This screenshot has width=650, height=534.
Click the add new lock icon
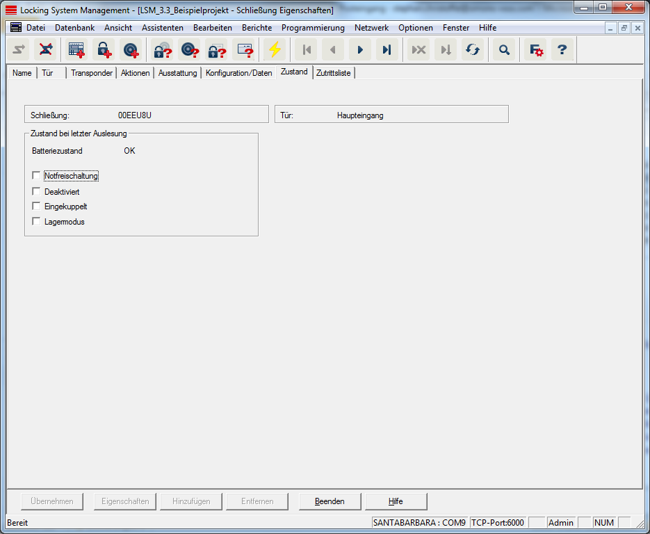point(104,50)
